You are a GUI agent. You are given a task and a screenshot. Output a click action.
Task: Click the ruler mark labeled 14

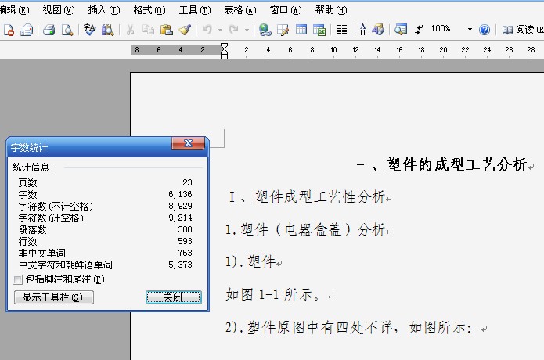coord(377,50)
